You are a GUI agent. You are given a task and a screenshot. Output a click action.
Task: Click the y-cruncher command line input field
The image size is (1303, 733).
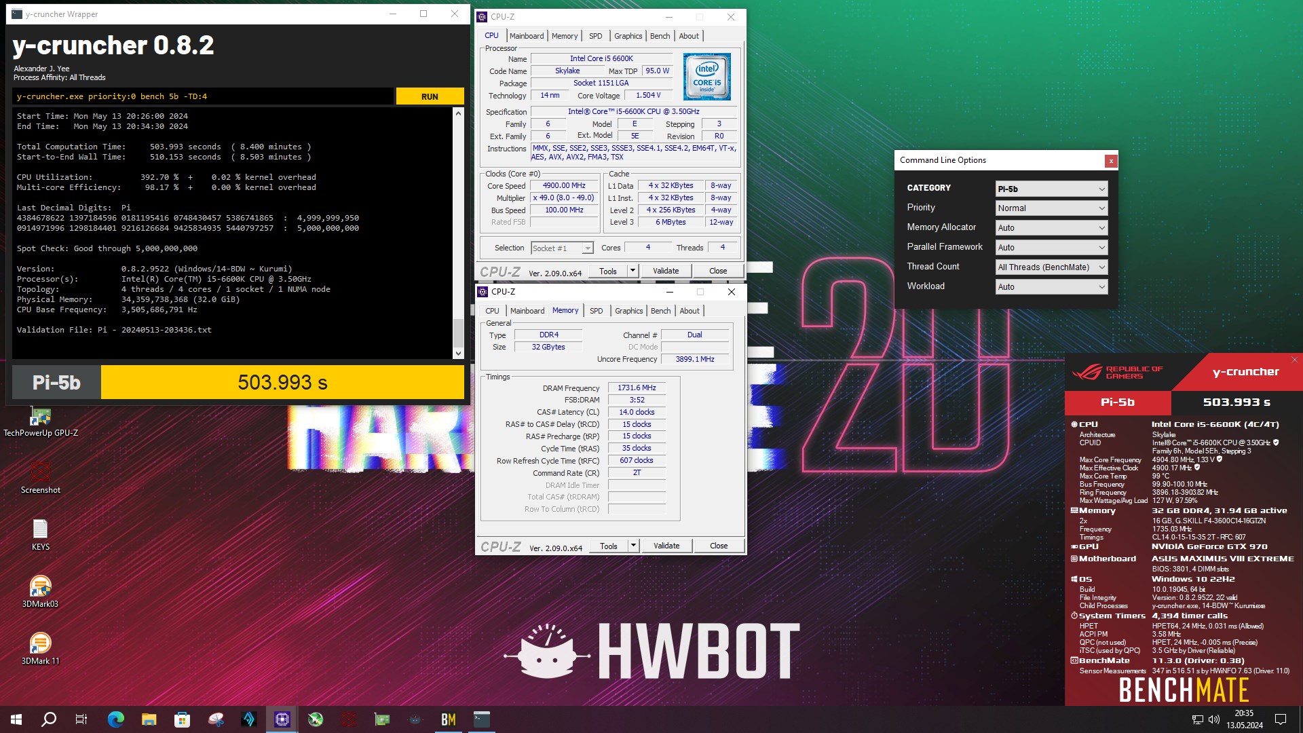203,96
